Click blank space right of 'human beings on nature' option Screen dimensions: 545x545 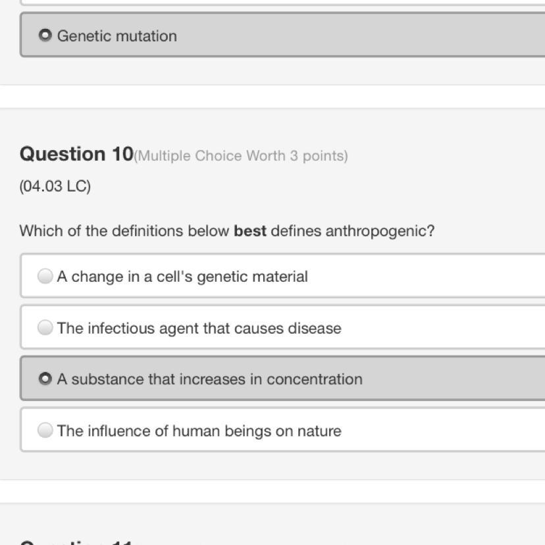tap(448, 431)
